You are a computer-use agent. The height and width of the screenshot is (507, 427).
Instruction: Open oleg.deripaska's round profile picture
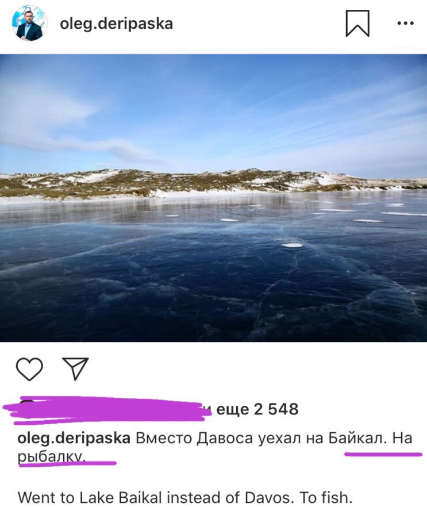click(x=29, y=23)
